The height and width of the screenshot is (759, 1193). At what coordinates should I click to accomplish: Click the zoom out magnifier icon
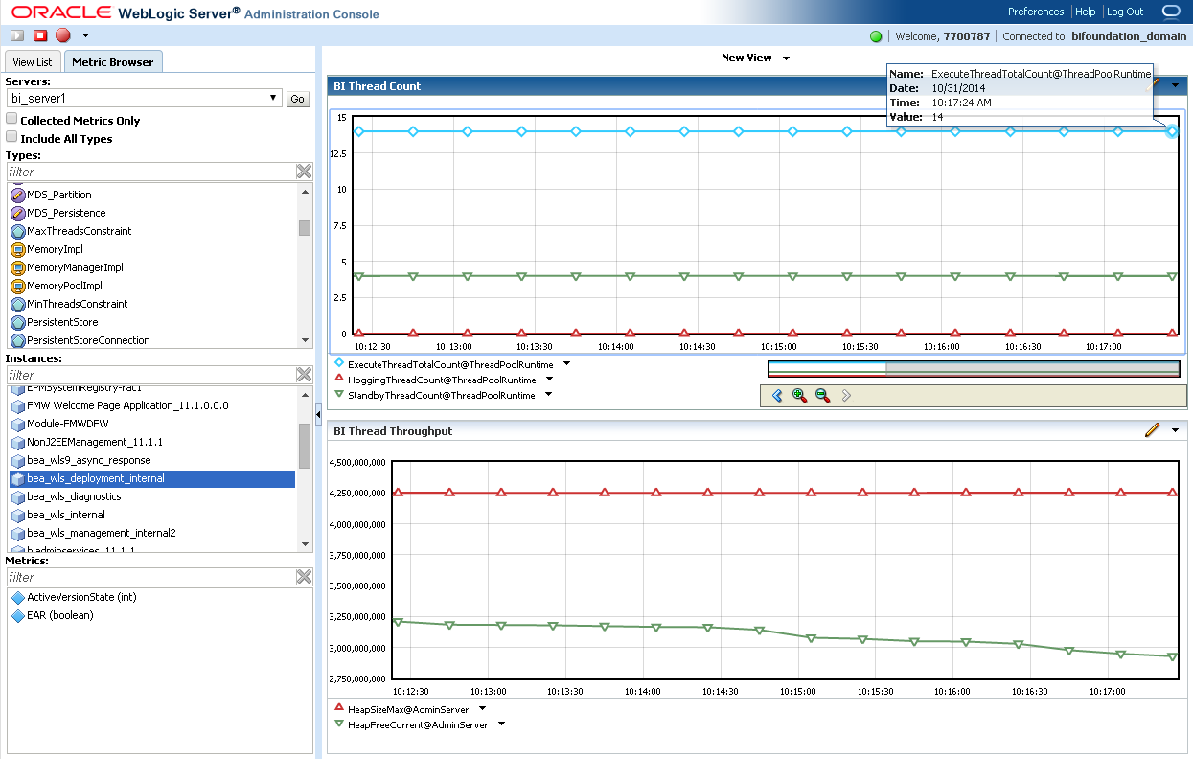822,395
